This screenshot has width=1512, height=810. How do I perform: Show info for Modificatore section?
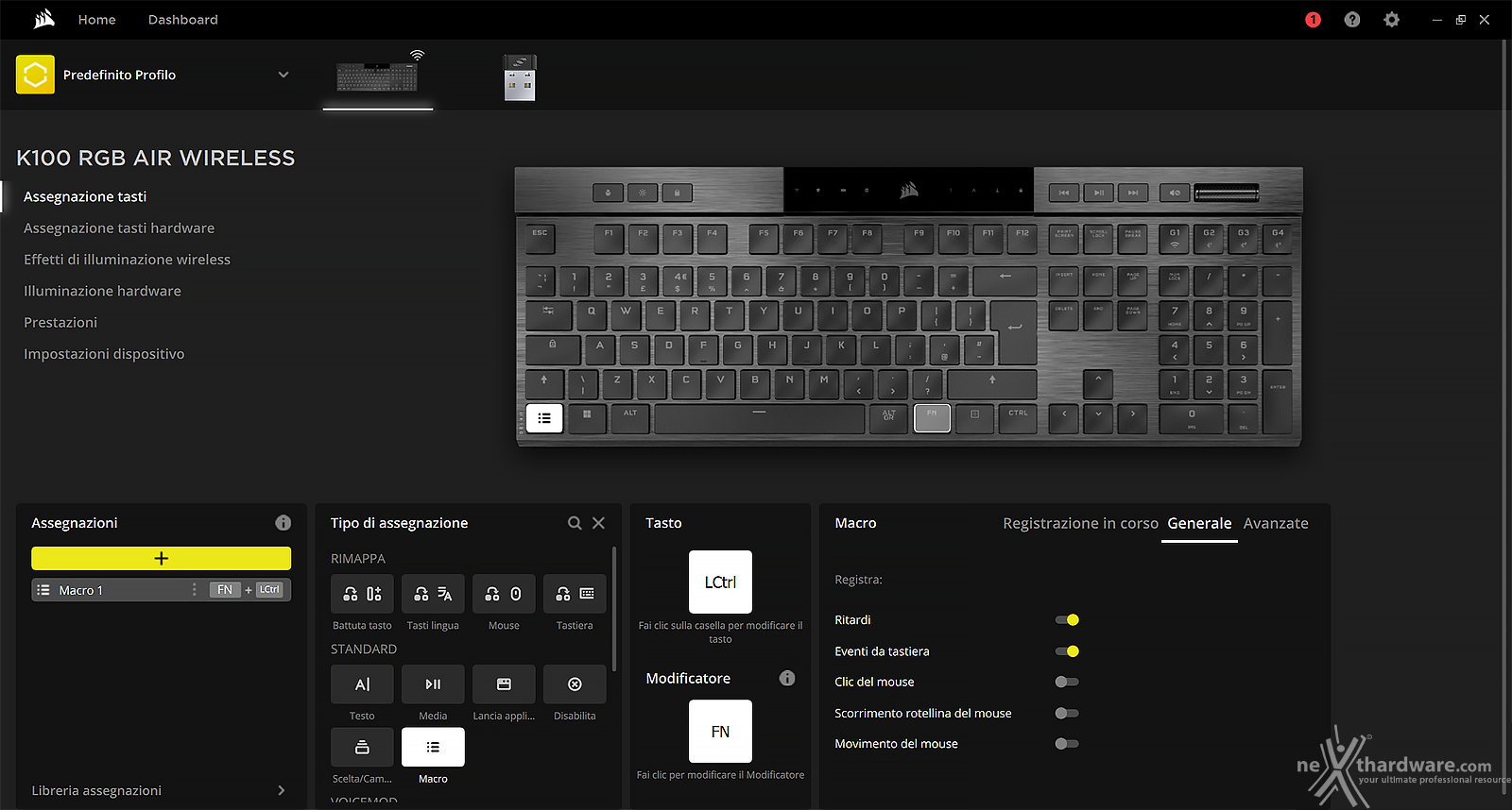(x=787, y=678)
